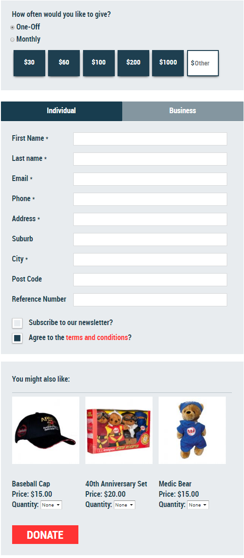Click the red DONATE button

(45, 535)
